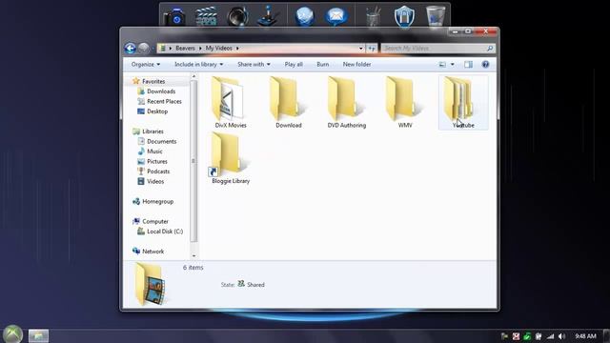Open the network signal tray icon
The width and height of the screenshot is (610, 343).
click(x=550, y=336)
